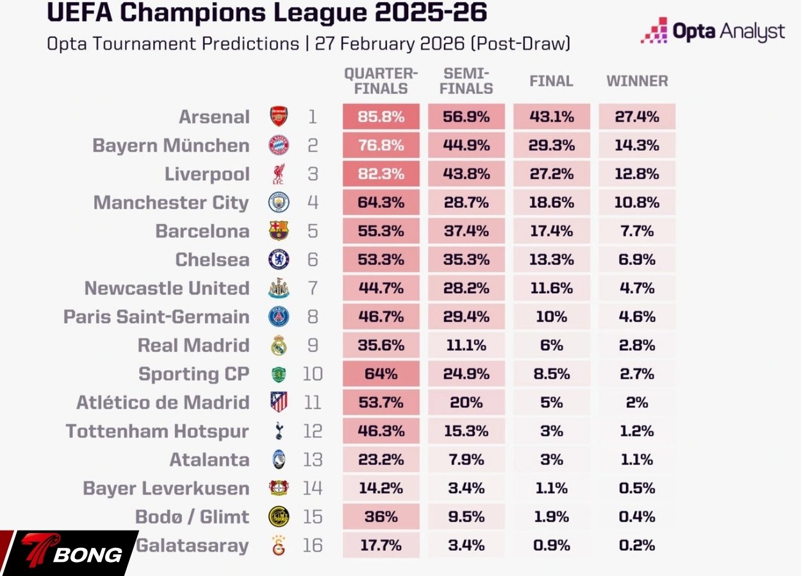Screen dimensions: 801x576
Task: Click the Real Madrid team name
Action: tap(194, 346)
